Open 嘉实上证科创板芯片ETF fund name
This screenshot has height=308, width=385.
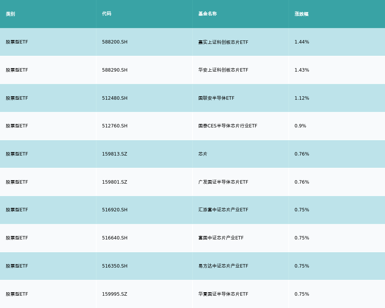pyautogui.click(x=223, y=42)
